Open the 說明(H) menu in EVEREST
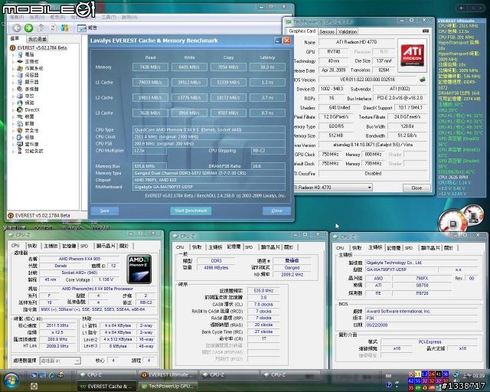This screenshot has width=490, height=392. point(129,17)
